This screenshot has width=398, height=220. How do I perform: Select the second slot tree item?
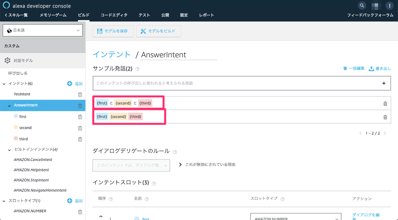point(25,128)
